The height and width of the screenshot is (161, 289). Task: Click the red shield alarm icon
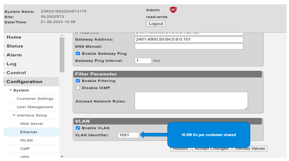[173, 9]
